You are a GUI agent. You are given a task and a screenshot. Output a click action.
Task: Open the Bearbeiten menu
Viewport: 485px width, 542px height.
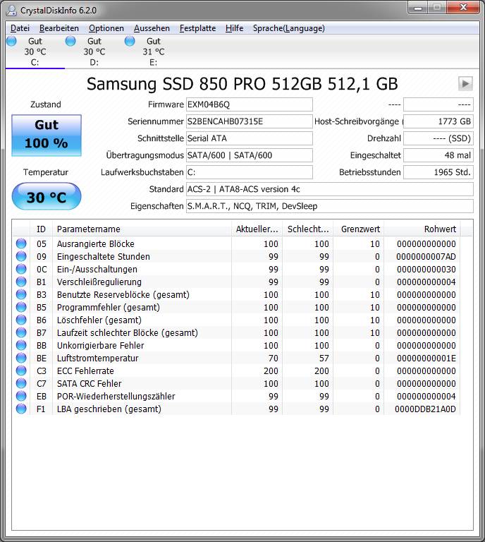(x=59, y=28)
